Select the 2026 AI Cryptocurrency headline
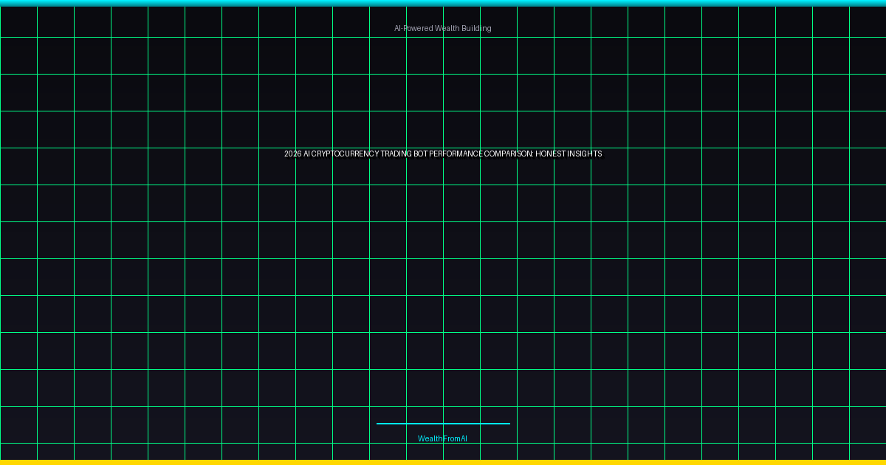This screenshot has width=886, height=465. pyautogui.click(x=442, y=154)
